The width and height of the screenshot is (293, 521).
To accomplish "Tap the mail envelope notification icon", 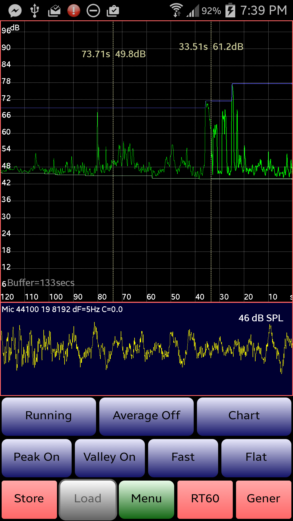I will [54, 11].
